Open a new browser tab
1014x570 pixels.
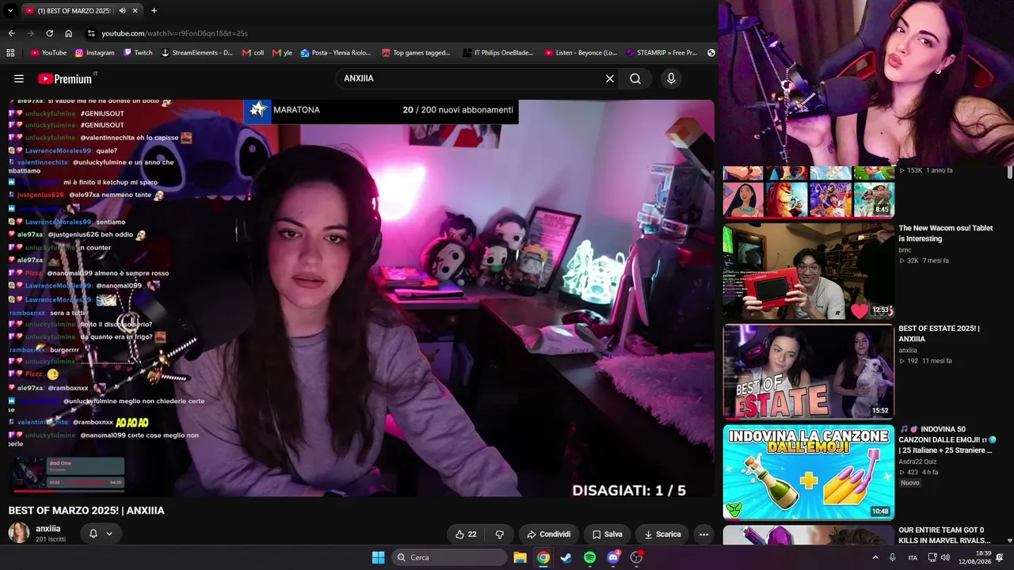click(154, 10)
